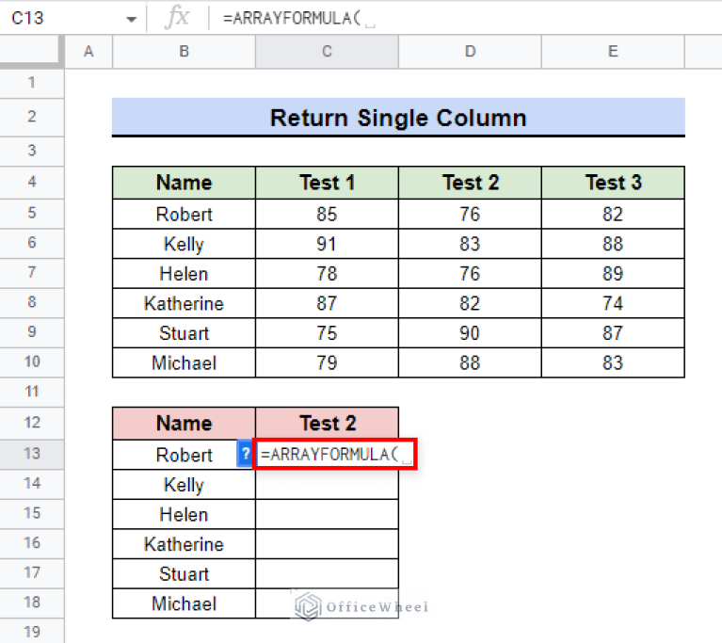Select the column A header
Viewport: 722px width, 643px height.
point(88,52)
